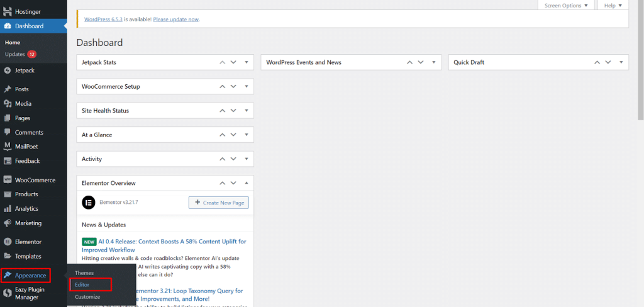The width and height of the screenshot is (644, 307).
Task: Click the Analytics bar chart icon
Action: point(8,209)
